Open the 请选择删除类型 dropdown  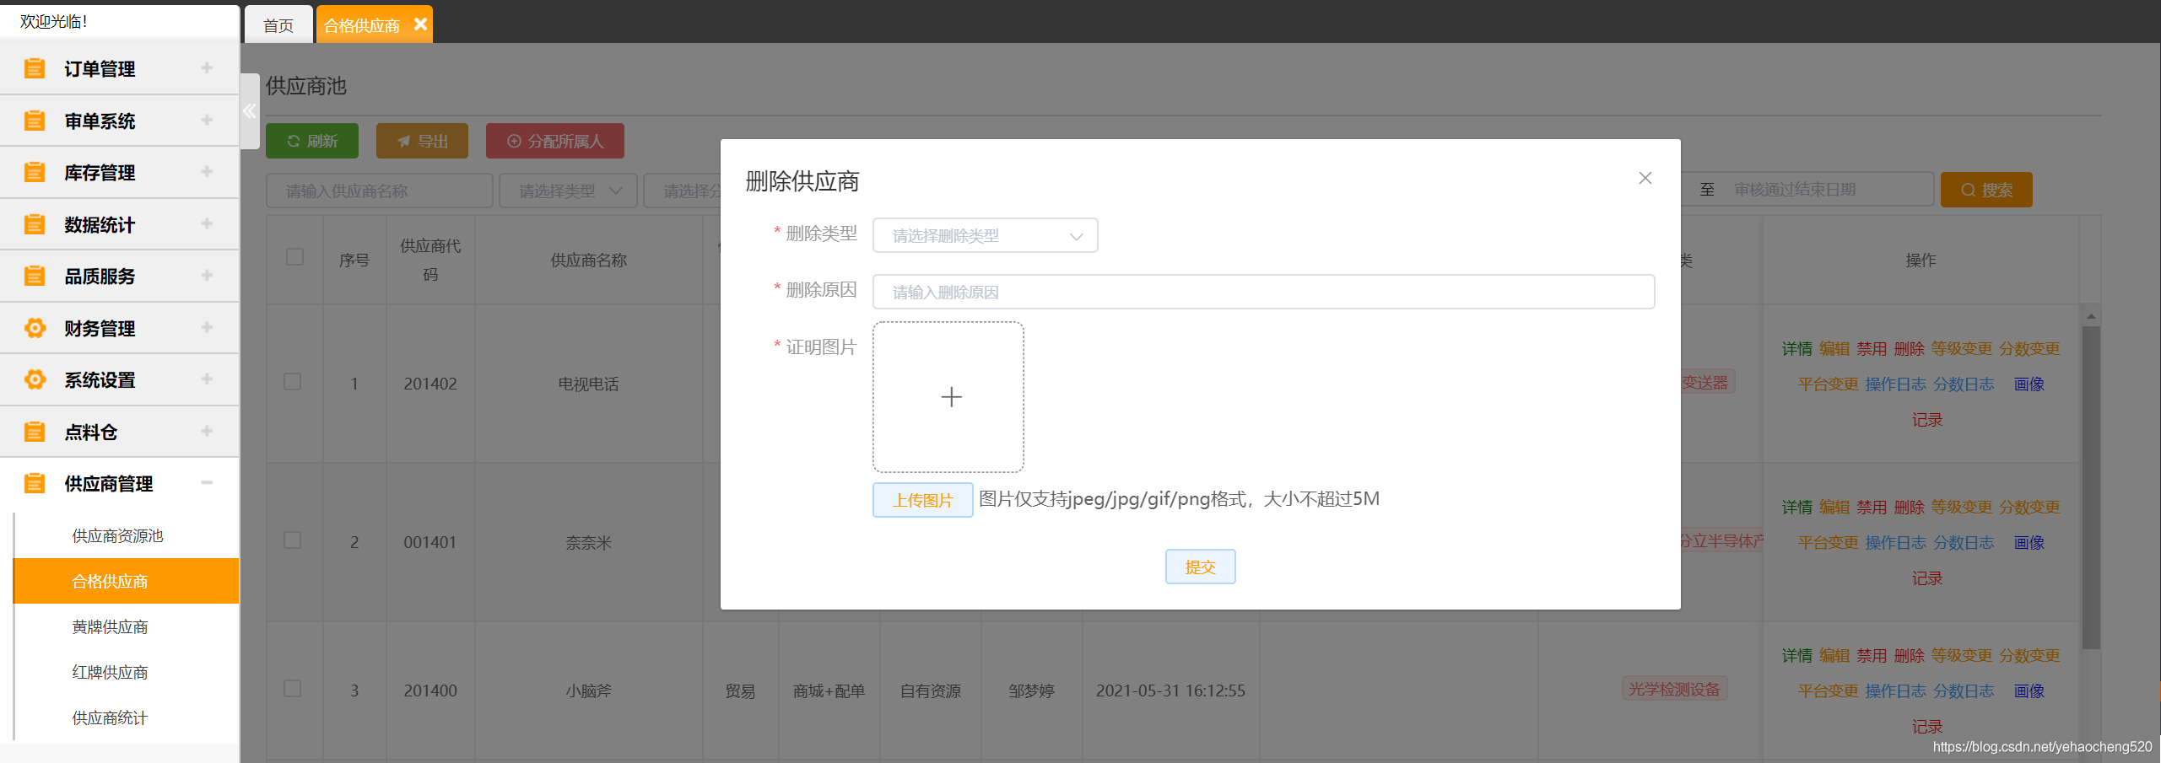pyautogui.click(x=985, y=235)
